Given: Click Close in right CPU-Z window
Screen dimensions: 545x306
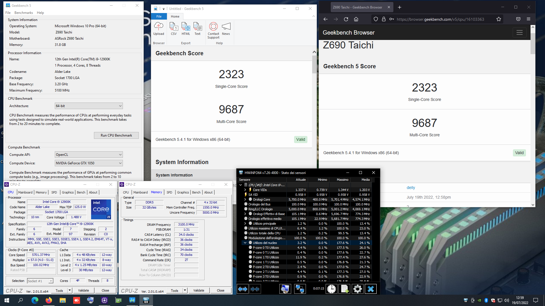Looking at the screenshot, I should click(x=221, y=290).
